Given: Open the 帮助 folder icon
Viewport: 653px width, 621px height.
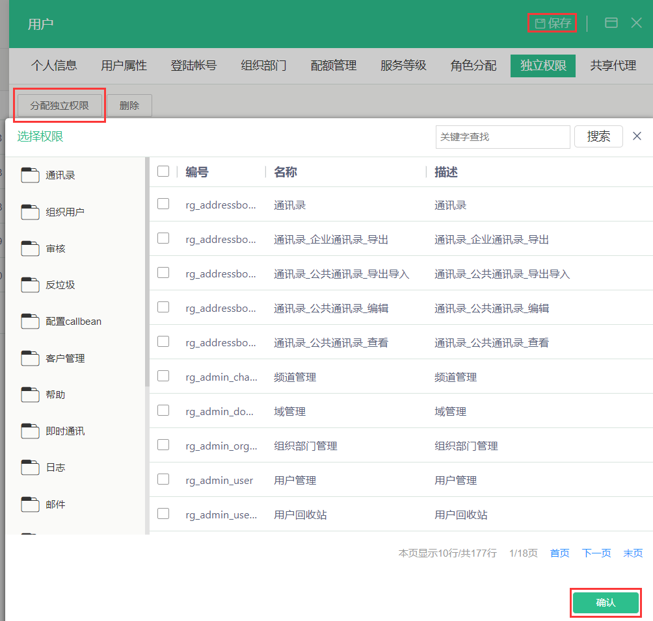Looking at the screenshot, I should pyautogui.click(x=30, y=394).
